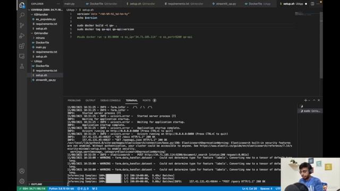Open the PROBLEMS panel tab
Screen dimensions: 340x191
click(74, 100)
